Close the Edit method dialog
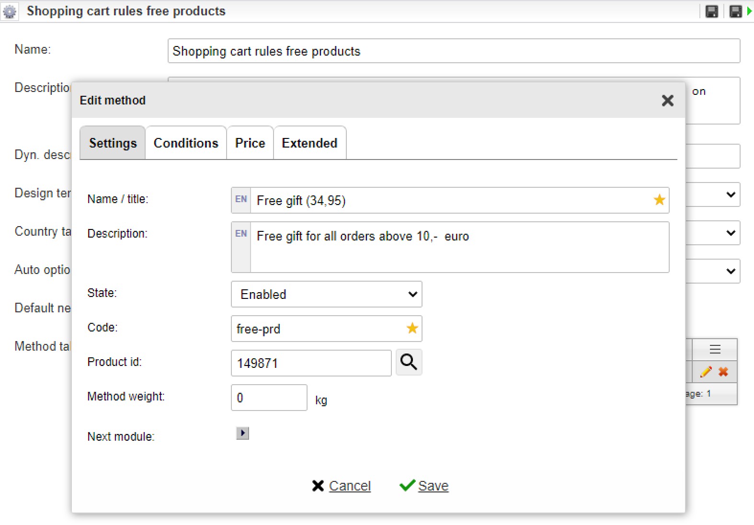 coord(667,101)
